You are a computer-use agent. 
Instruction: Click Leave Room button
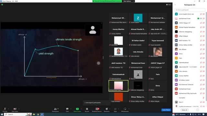(x=166, y=110)
